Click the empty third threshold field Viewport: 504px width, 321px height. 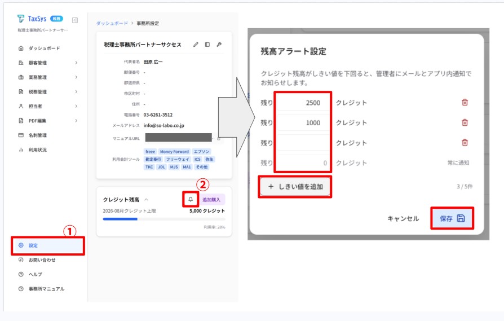coord(303,143)
